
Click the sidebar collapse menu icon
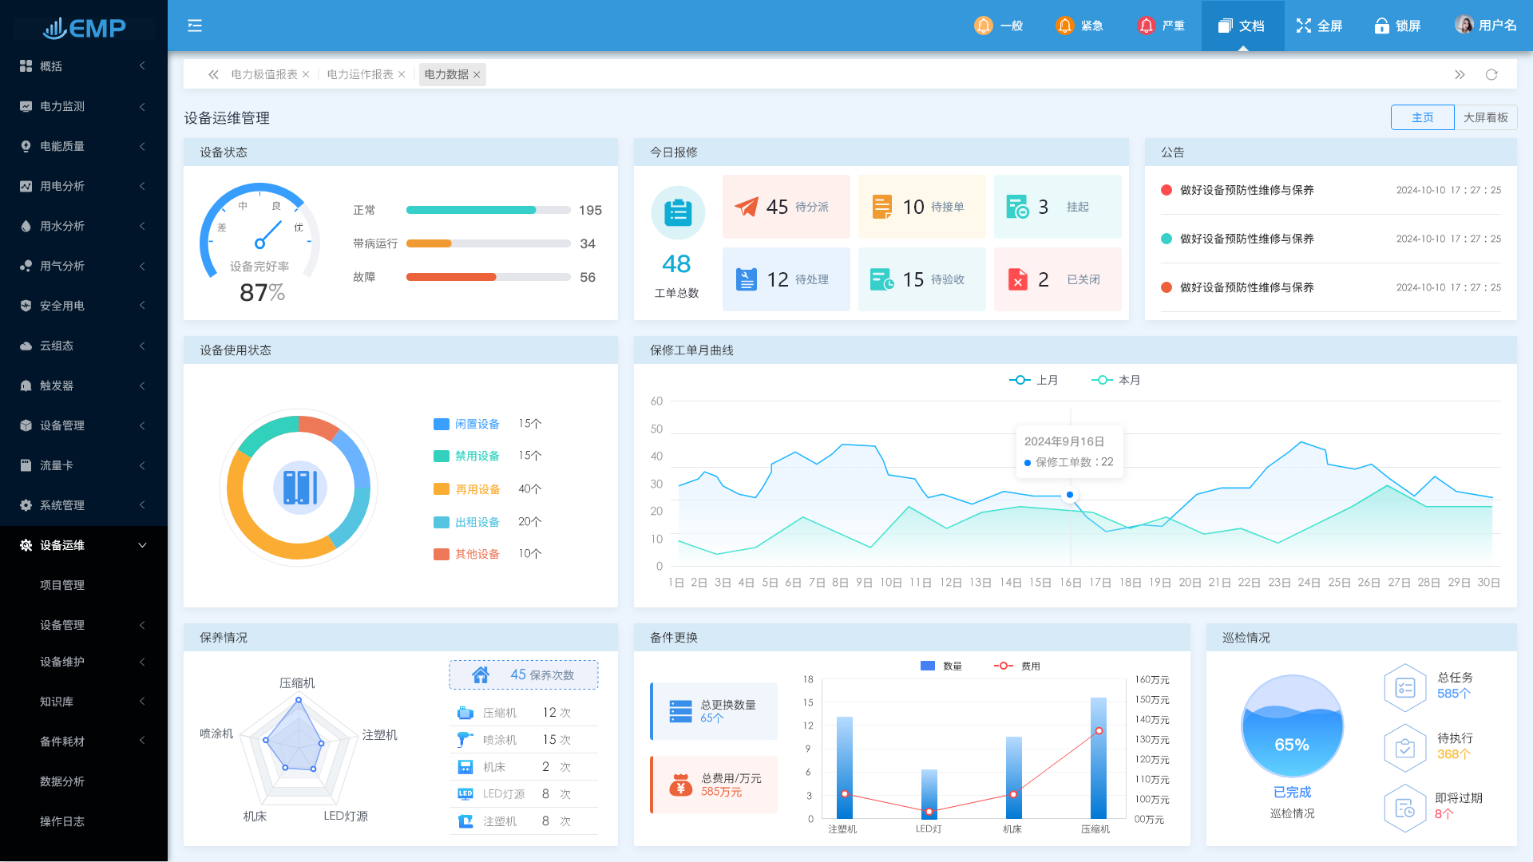195,26
